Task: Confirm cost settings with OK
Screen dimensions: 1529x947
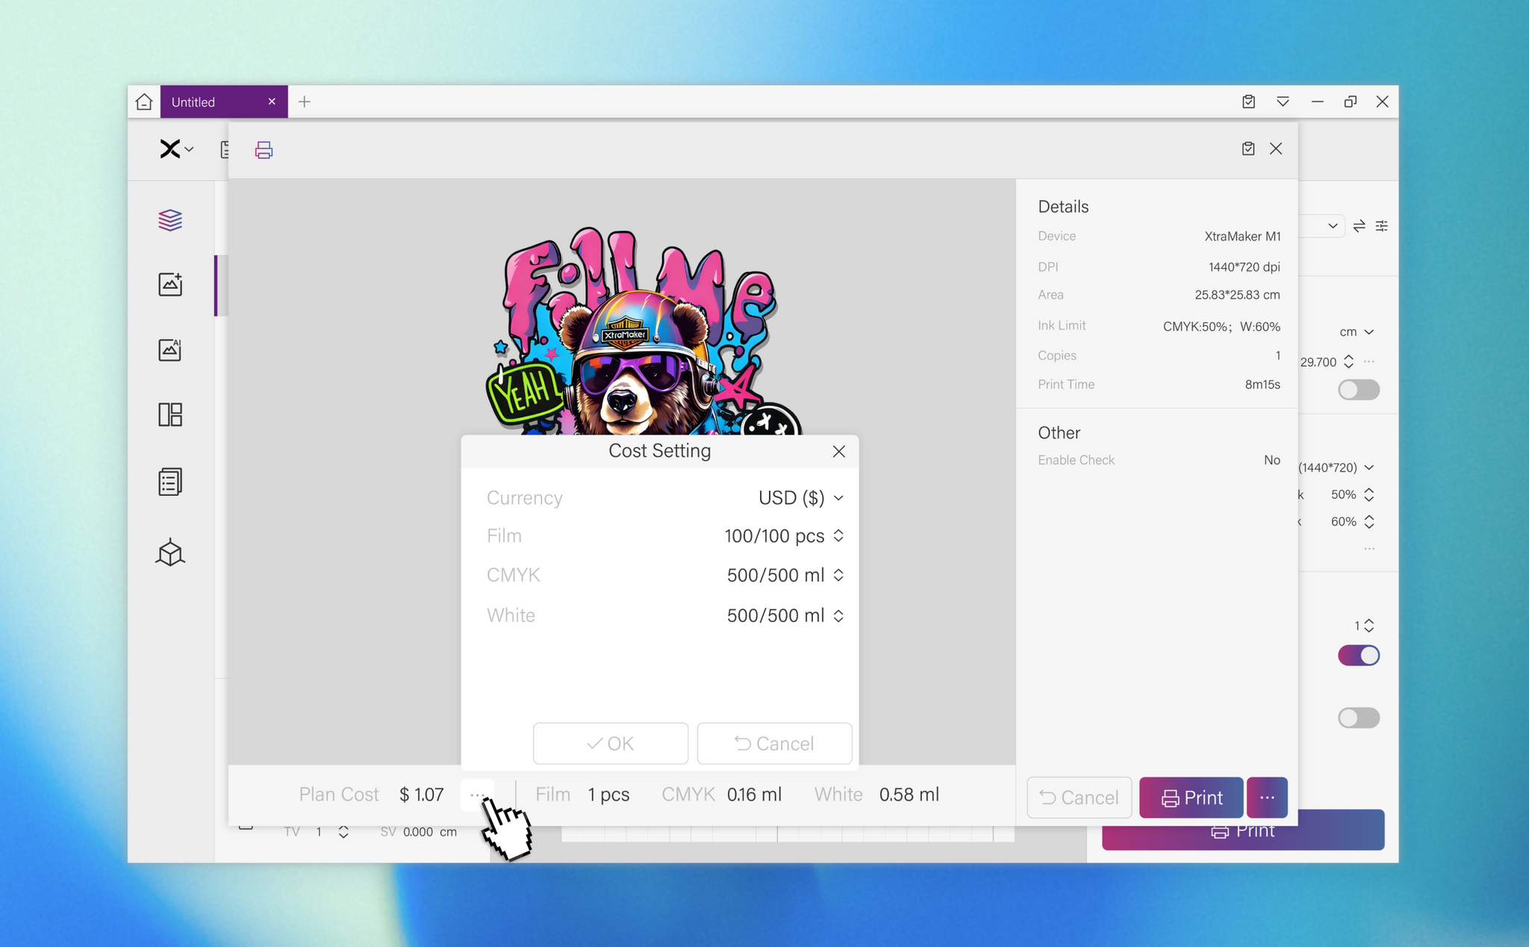Action: click(x=611, y=743)
